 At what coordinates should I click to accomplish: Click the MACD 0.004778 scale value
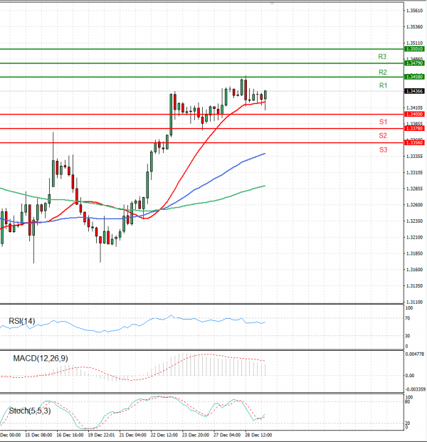click(x=415, y=354)
